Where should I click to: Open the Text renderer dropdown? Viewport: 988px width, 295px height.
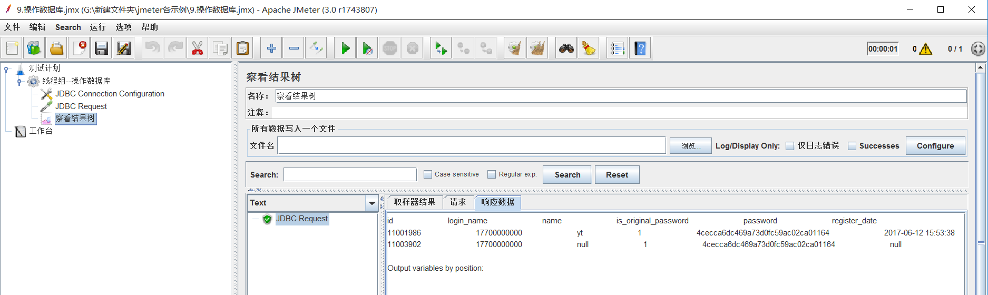(x=372, y=203)
